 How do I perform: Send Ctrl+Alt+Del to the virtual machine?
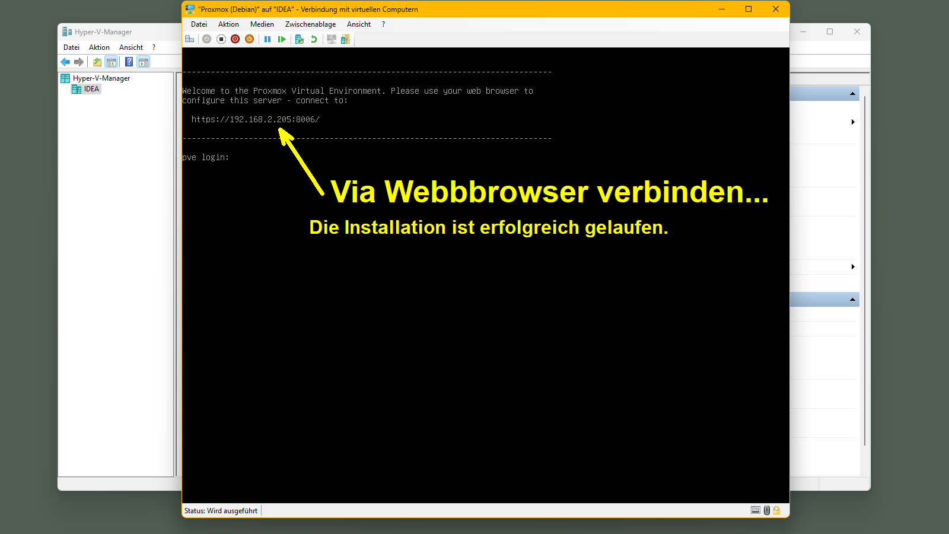tap(190, 39)
